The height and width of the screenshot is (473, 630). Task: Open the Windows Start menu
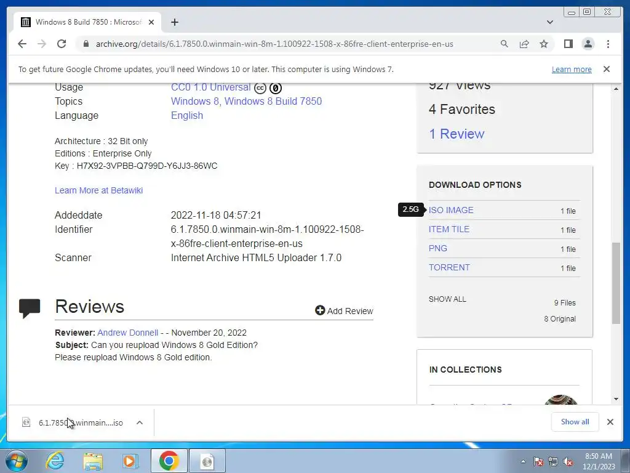[x=17, y=461]
